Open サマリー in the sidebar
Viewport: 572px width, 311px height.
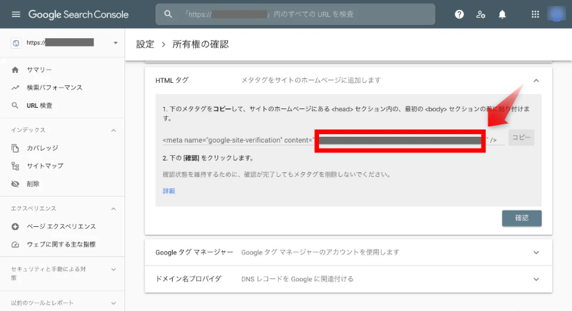pos(39,70)
